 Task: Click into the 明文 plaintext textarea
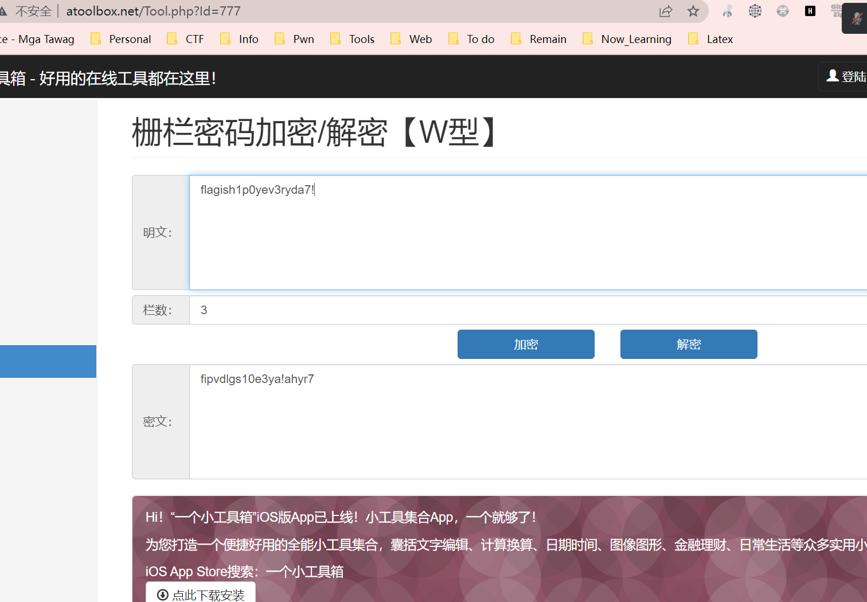coord(528,232)
